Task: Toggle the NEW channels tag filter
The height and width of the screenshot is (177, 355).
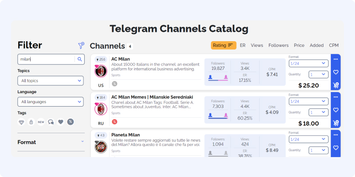Action: (x=41, y=122)
